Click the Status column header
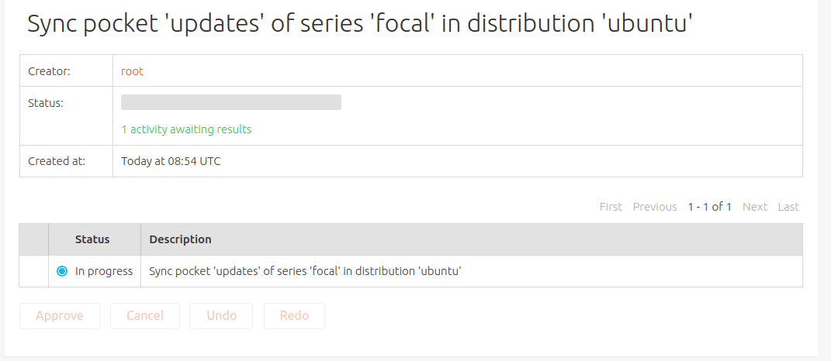Image resolution: width=831 pixels, height=361 pixels. (x=92, y=239)
